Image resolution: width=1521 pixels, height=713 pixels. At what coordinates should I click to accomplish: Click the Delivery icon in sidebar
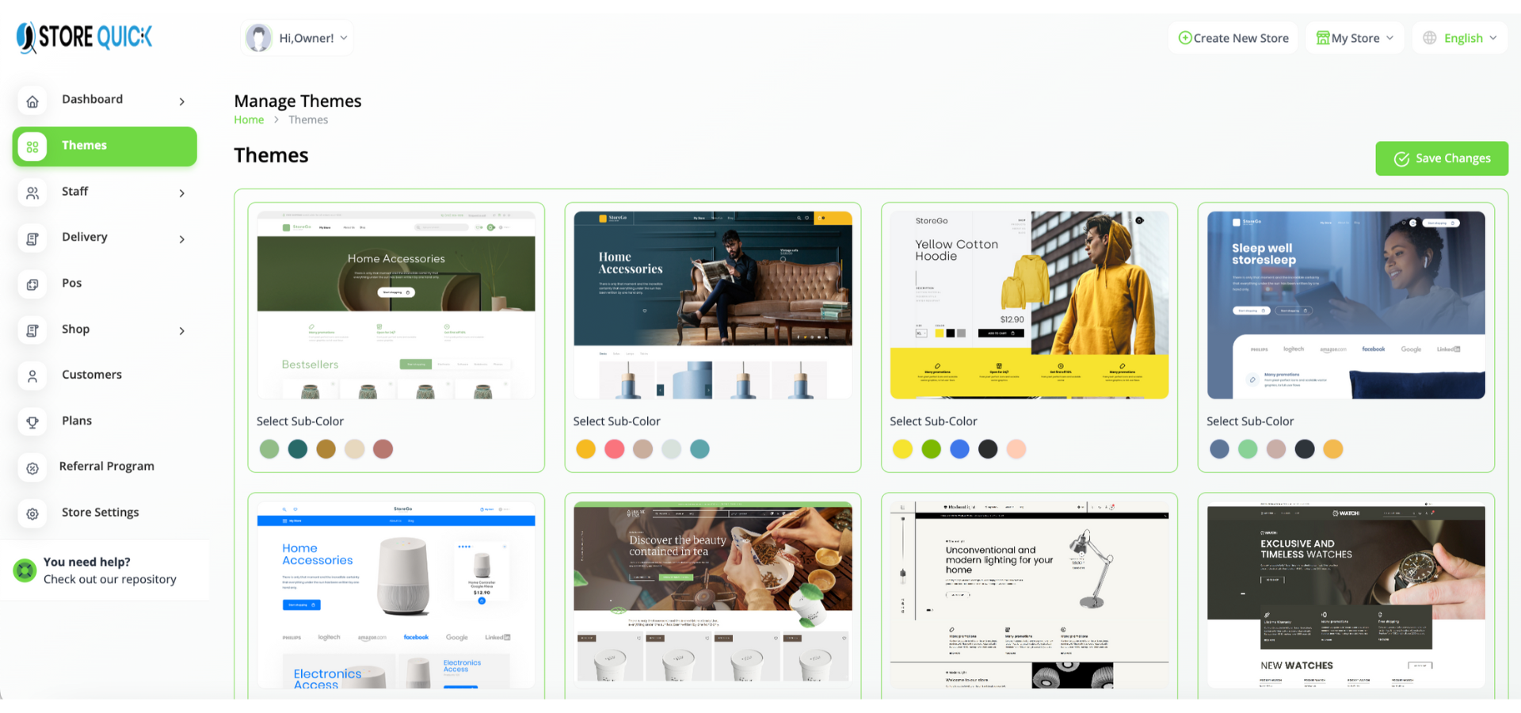coord(32,239)
